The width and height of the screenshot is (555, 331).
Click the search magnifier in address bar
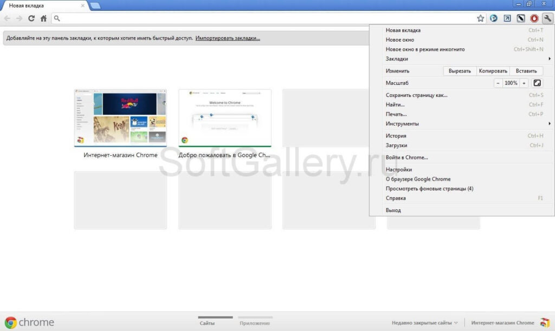click(x=57, y=18)
